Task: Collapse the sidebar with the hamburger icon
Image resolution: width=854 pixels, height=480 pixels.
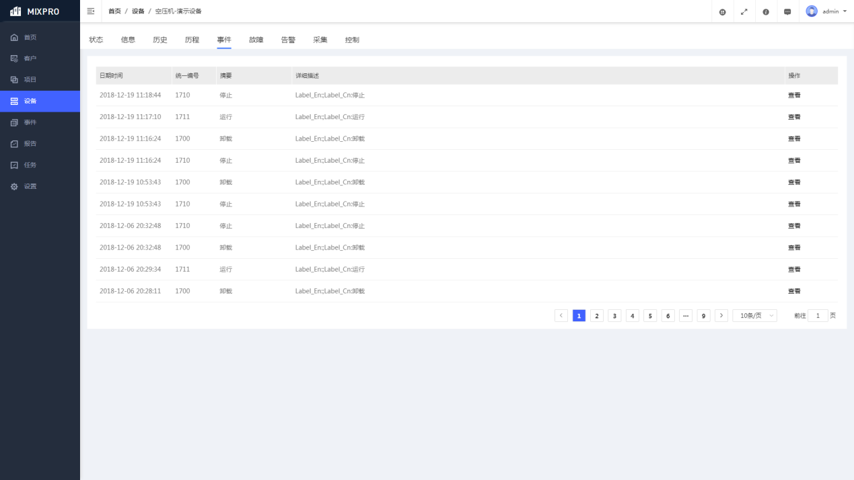Action: 91,11
